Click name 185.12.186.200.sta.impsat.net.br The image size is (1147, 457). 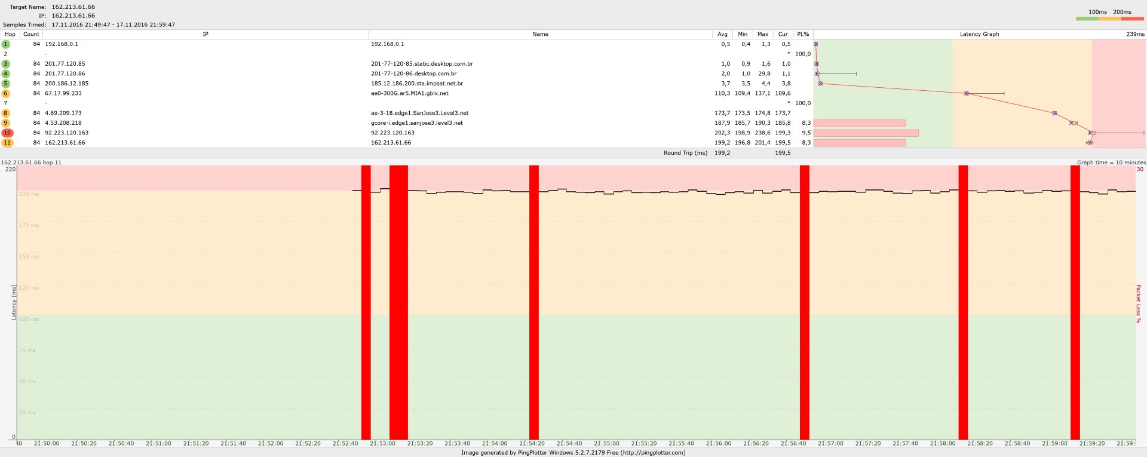tap(417, 84)
